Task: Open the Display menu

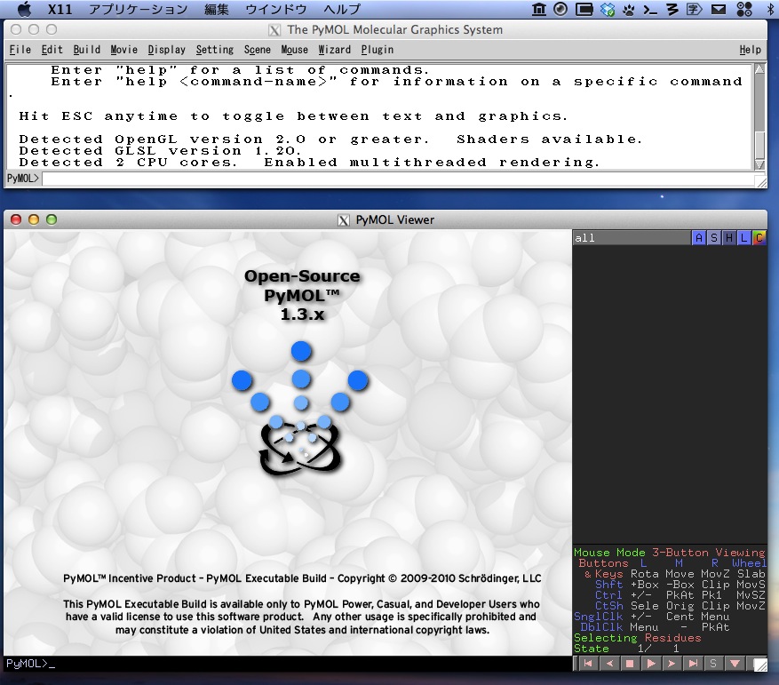Action: point(166,50)
